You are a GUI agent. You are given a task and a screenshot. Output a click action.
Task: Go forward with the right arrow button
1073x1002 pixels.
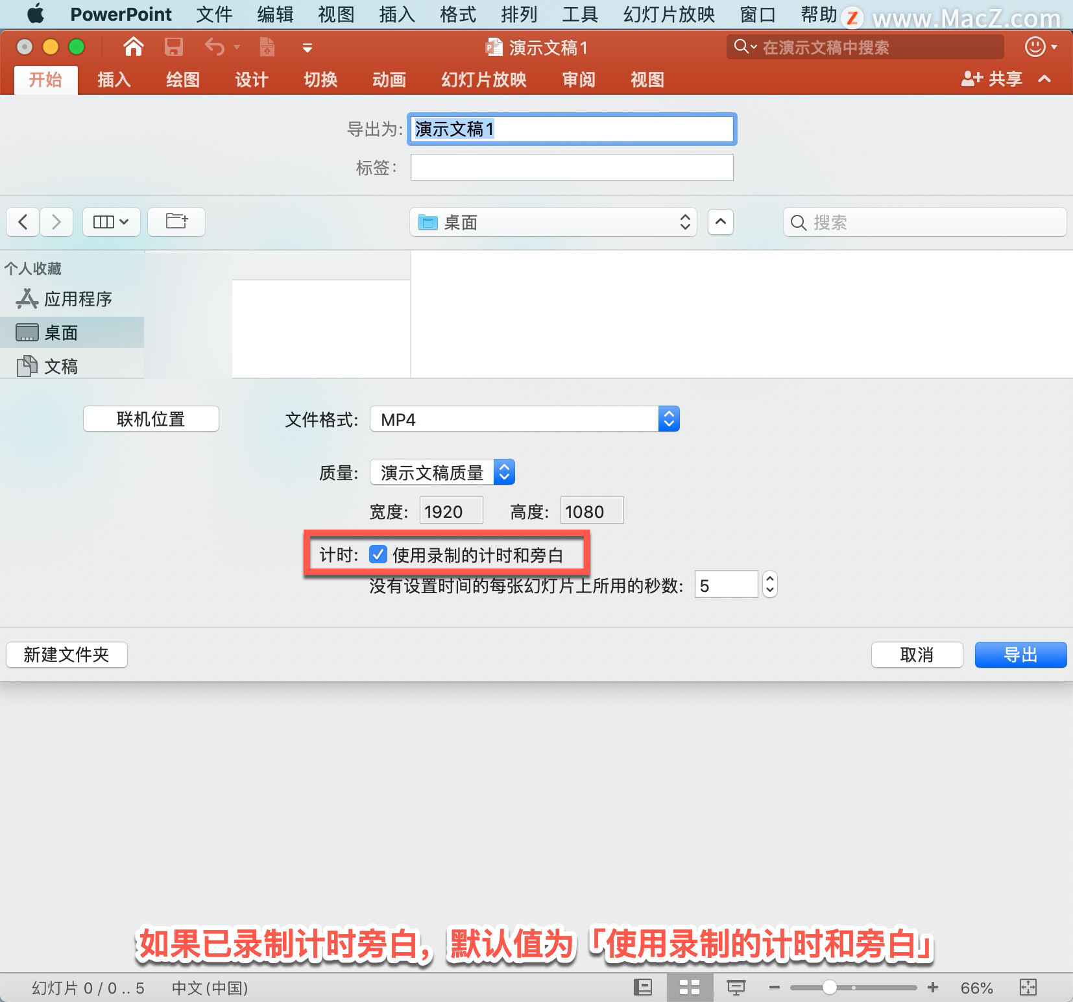pyautogui.click(x=56, y=222)
